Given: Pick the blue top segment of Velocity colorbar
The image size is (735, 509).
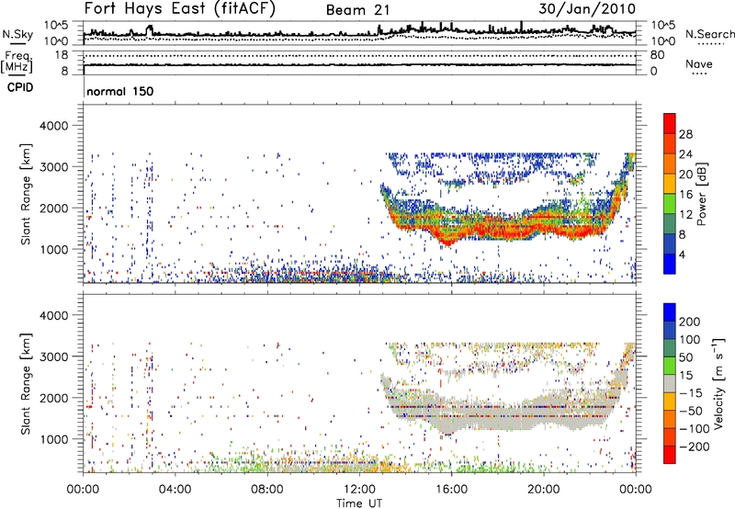Looking at the screenshot, I should 670,312.
